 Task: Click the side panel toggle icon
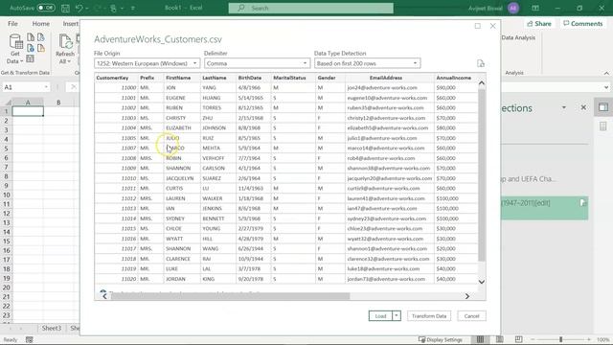(x=603, y=106)
